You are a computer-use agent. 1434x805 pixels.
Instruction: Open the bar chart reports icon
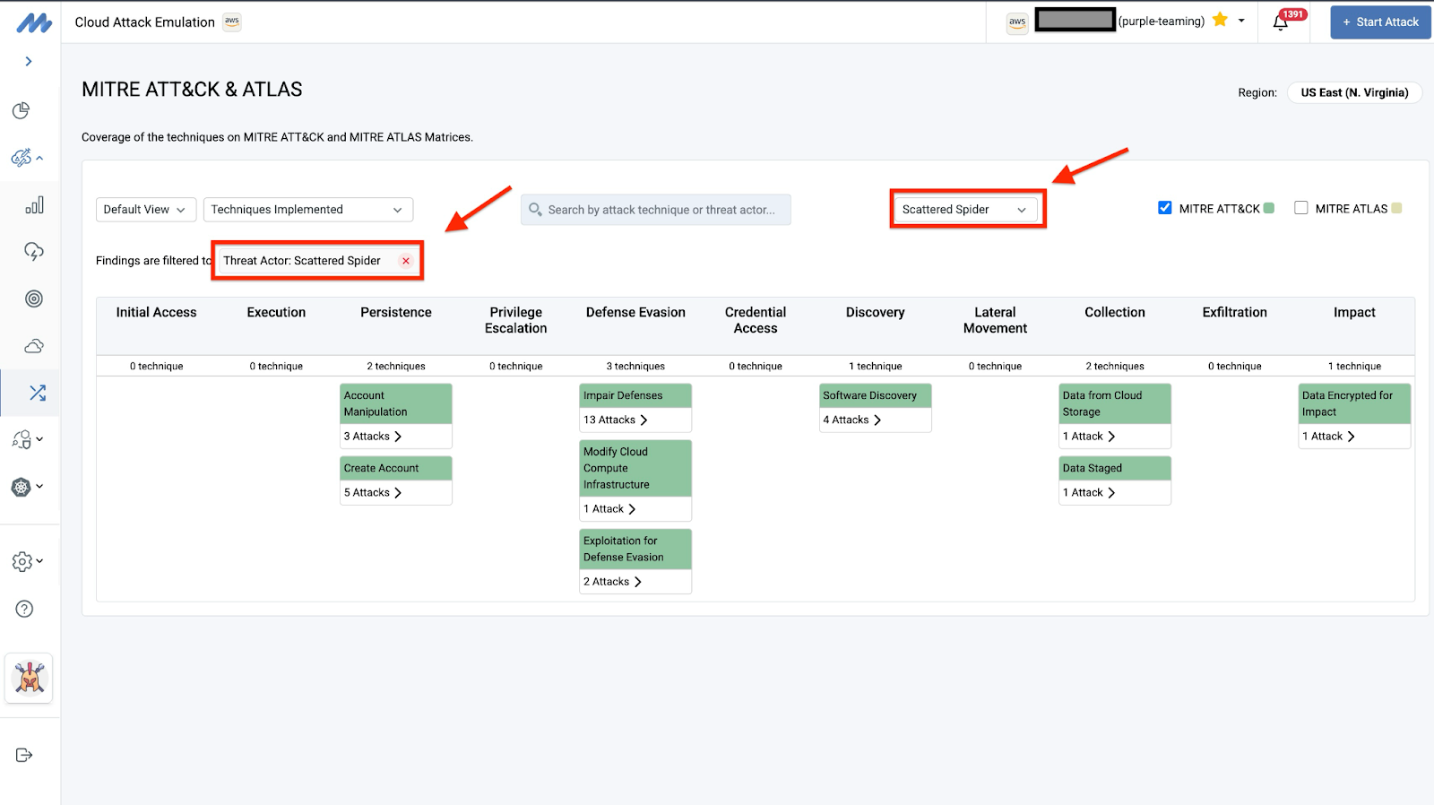click(34, 205)
